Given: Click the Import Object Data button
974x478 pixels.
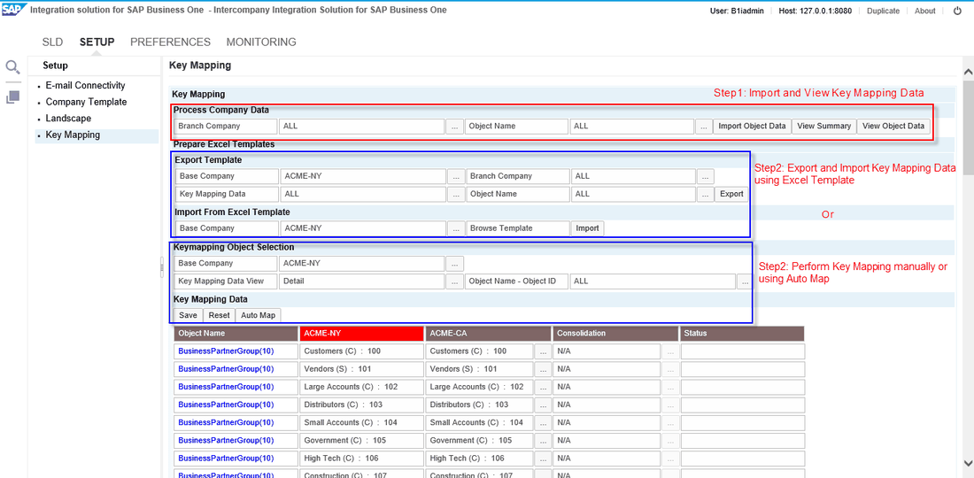Looking at the screenshot, I should tap(752, 126).
